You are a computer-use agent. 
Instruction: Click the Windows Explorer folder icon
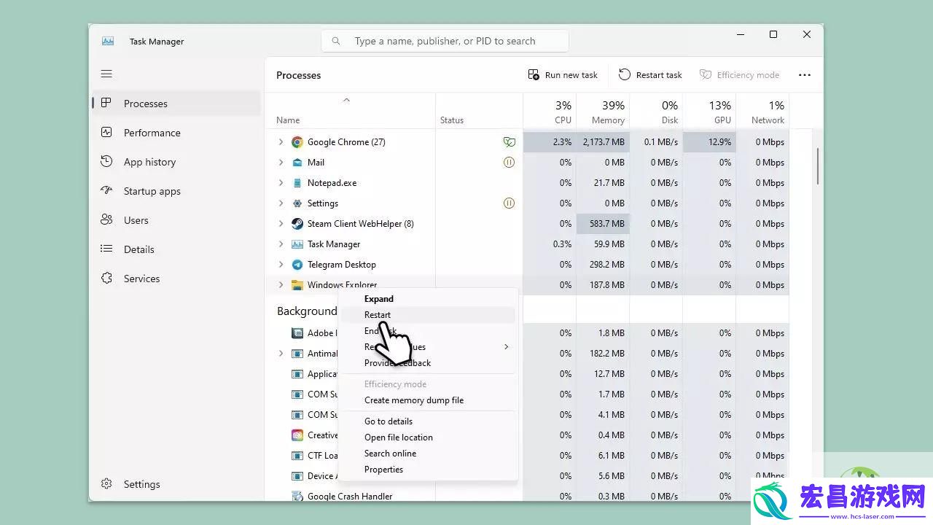(297, 285)
